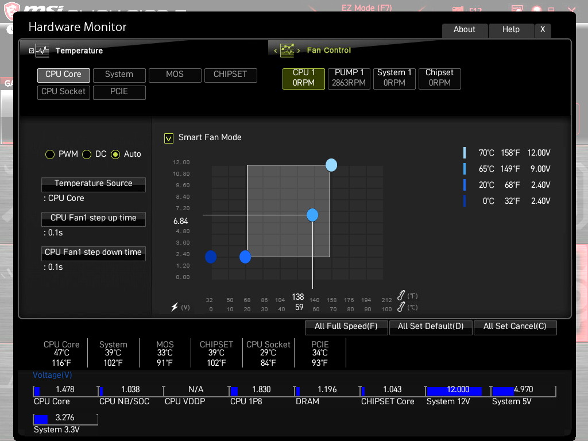The height and width of the screenshot is (441, 588).
Task: Select the Auto fan mode radio button
Action: [x=115, y=154]
